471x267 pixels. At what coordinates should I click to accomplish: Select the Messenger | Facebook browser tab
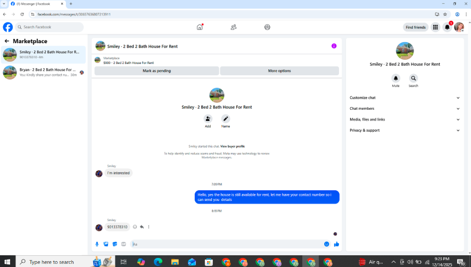pyautogui.click(x=37, y=4)
